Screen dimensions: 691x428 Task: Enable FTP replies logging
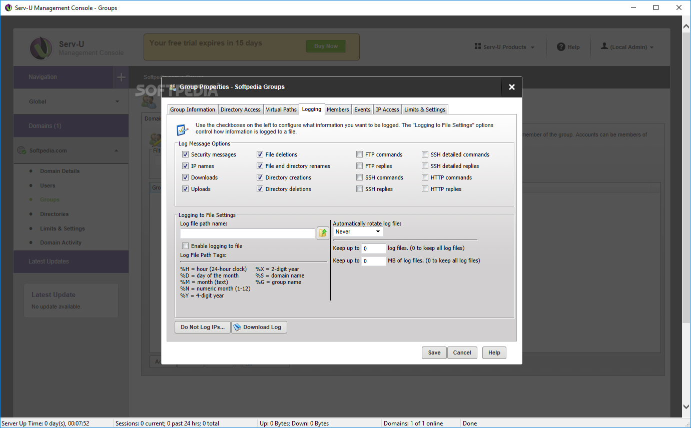point(360,166)
